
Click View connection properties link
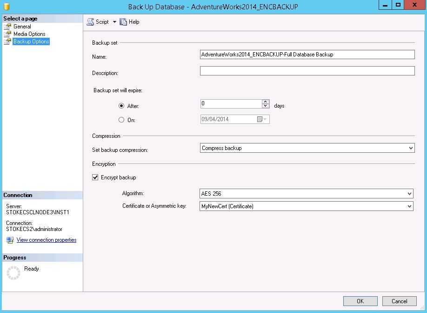pos(47,240)
